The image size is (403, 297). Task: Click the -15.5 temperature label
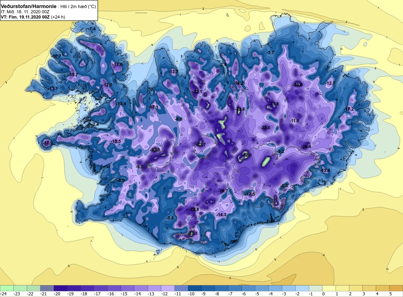click(x=116, y=141)
